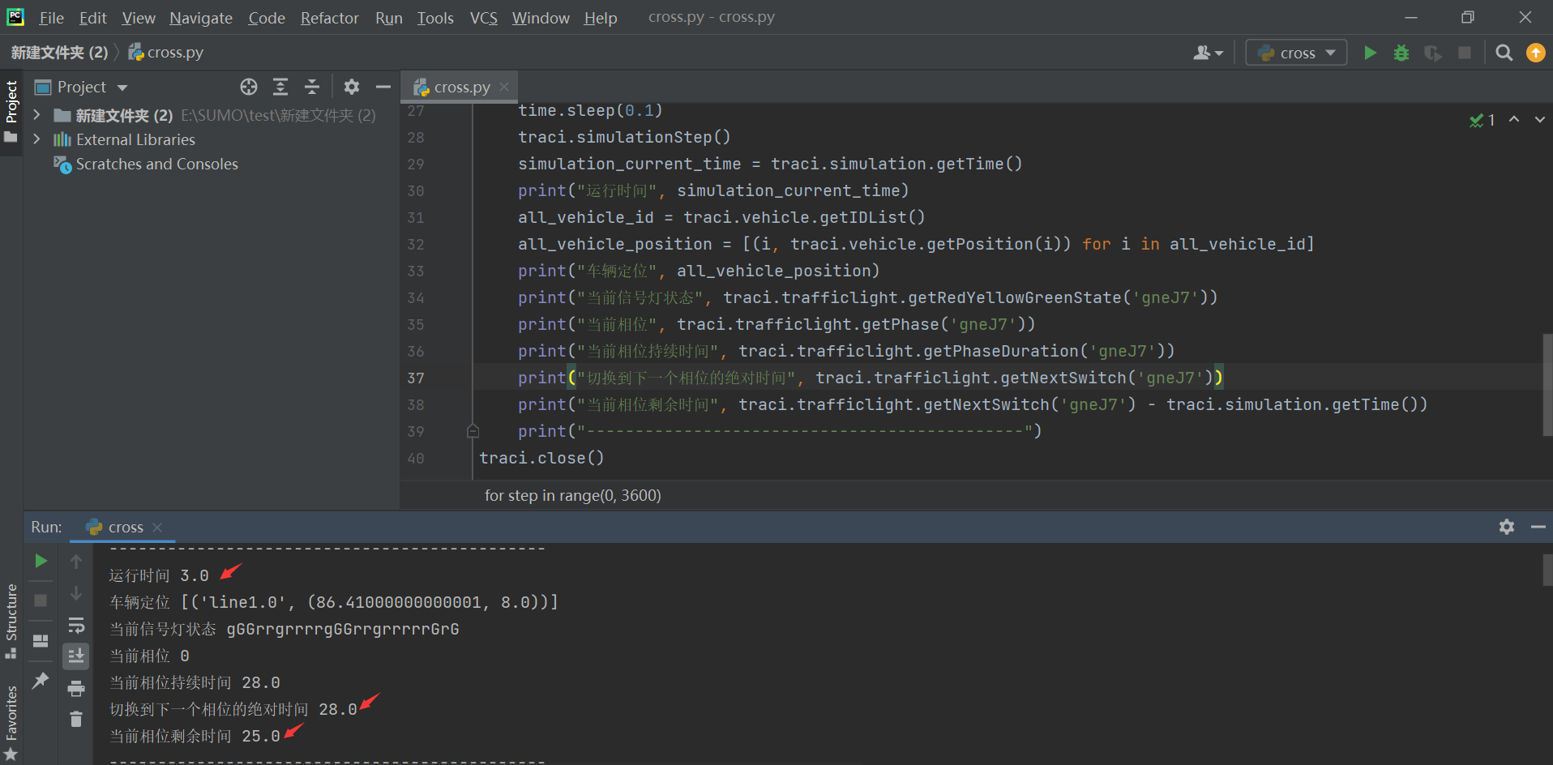Image resolution: width=1553 pixels, height=765 pixels.
Task: Print console output
Action: point(76,688)
